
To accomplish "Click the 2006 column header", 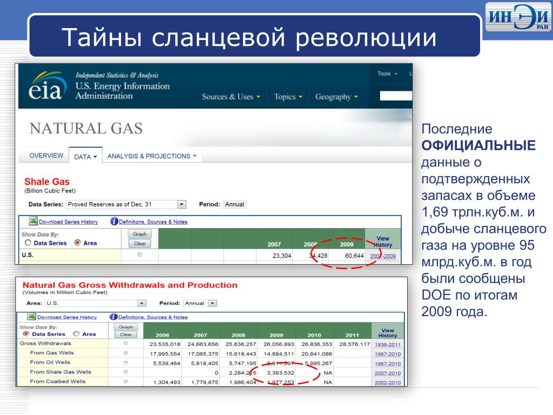I will click(162, 335).
